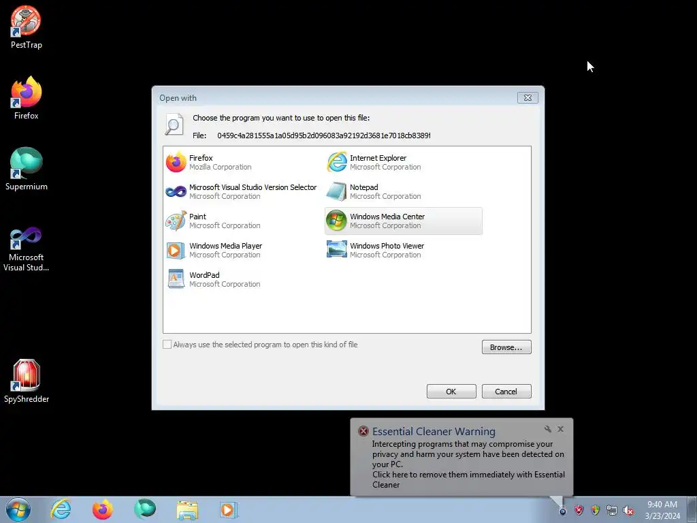697x523 pixels.
Task: Click the balloon's wrench options icon
Action: [x=548, y=429]
